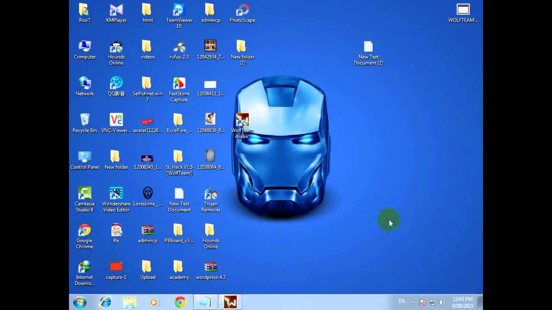
Task: Open SL Hack V1.5 [WolfTeam] folder
Action: coord(179,162)
